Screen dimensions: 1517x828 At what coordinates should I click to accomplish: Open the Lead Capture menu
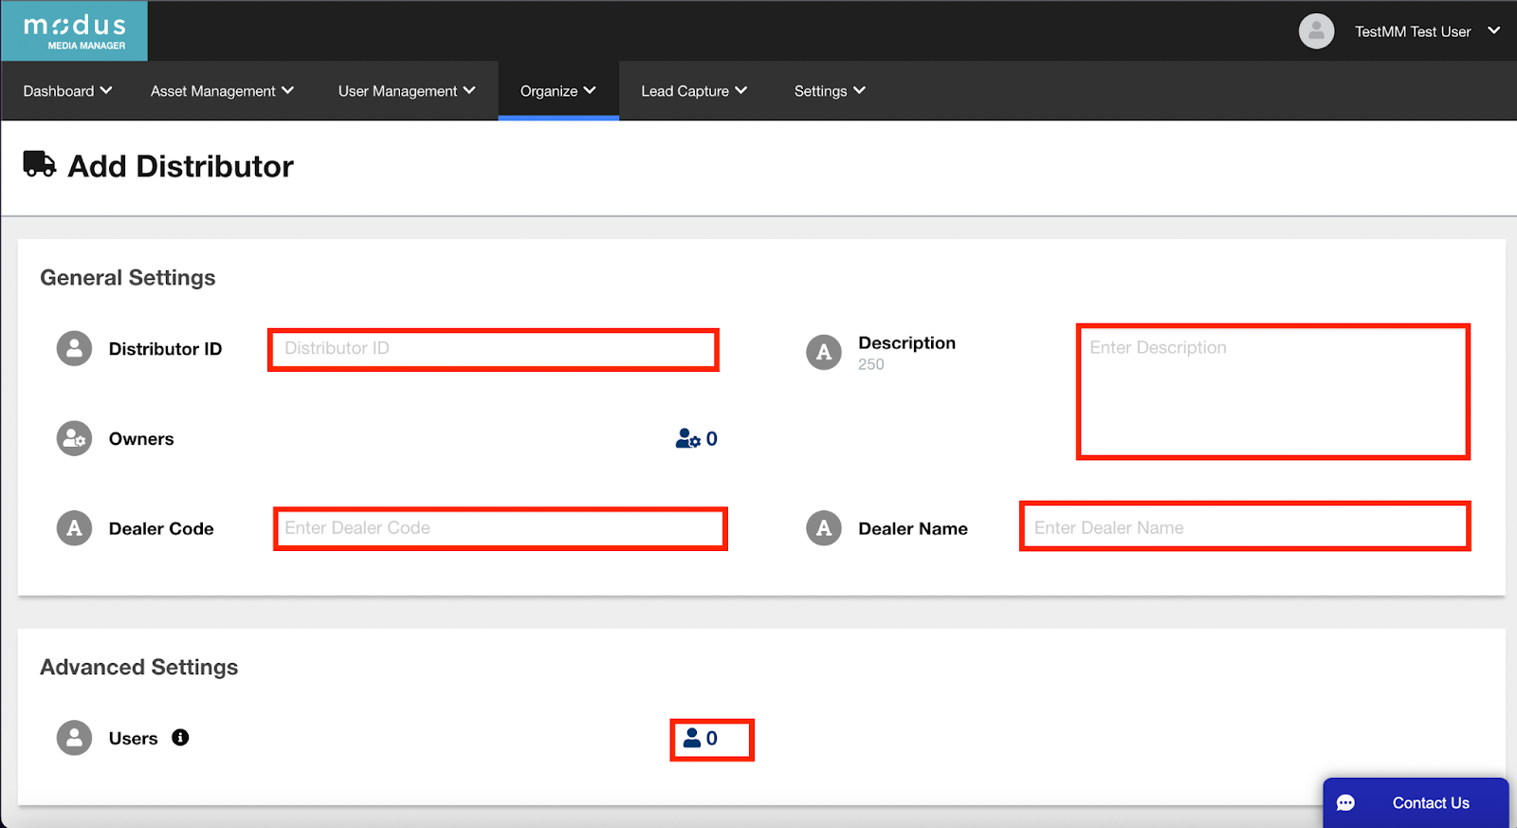point(694,91)
